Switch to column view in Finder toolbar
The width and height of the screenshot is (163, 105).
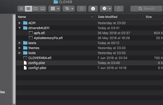35,9
